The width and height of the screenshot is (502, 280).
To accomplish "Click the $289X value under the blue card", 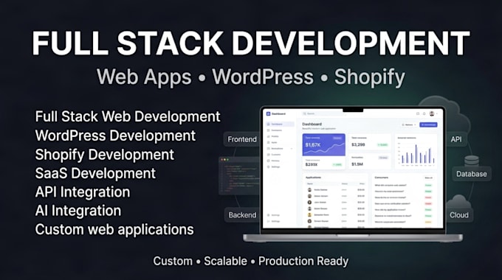I will (x=312, y=164).
